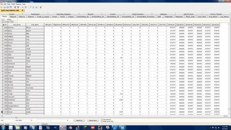Click the Copy toolbar icon
Screen dimensions: 231x130
[22, 7]
